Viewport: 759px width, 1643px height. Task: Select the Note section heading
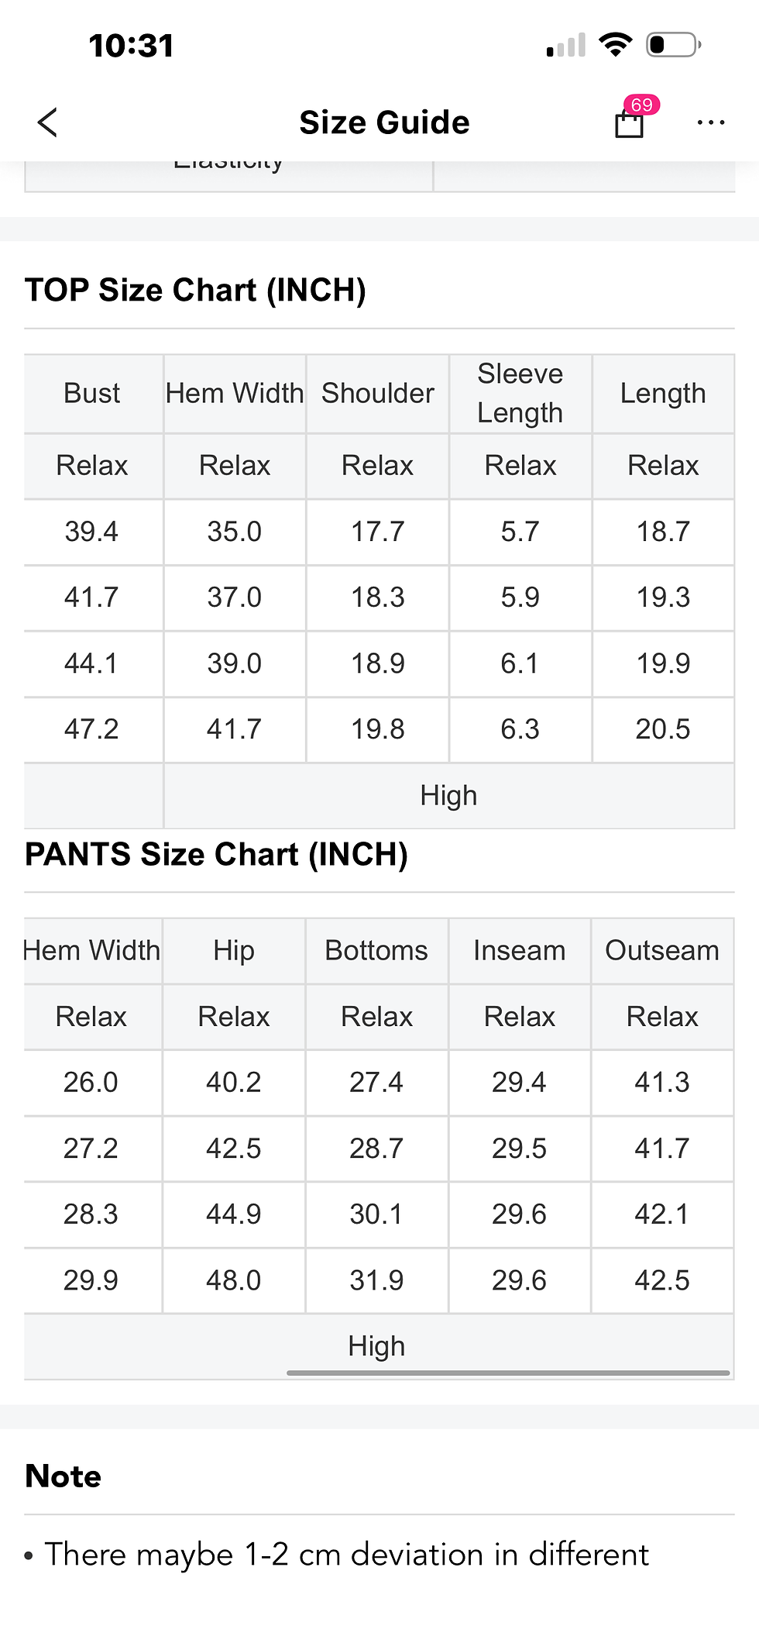[64, 1476]
